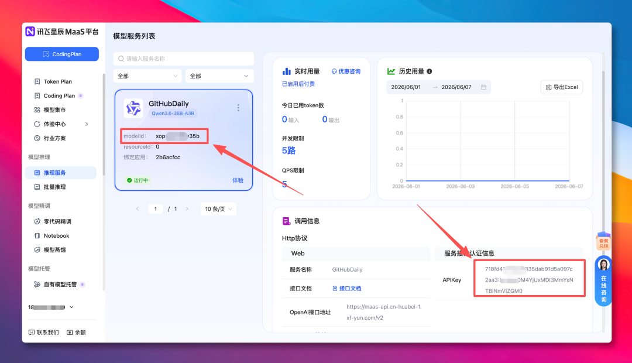
Task: Open the CodingPlan blue button
Action: pyautogui.click(x=61, y=54)
